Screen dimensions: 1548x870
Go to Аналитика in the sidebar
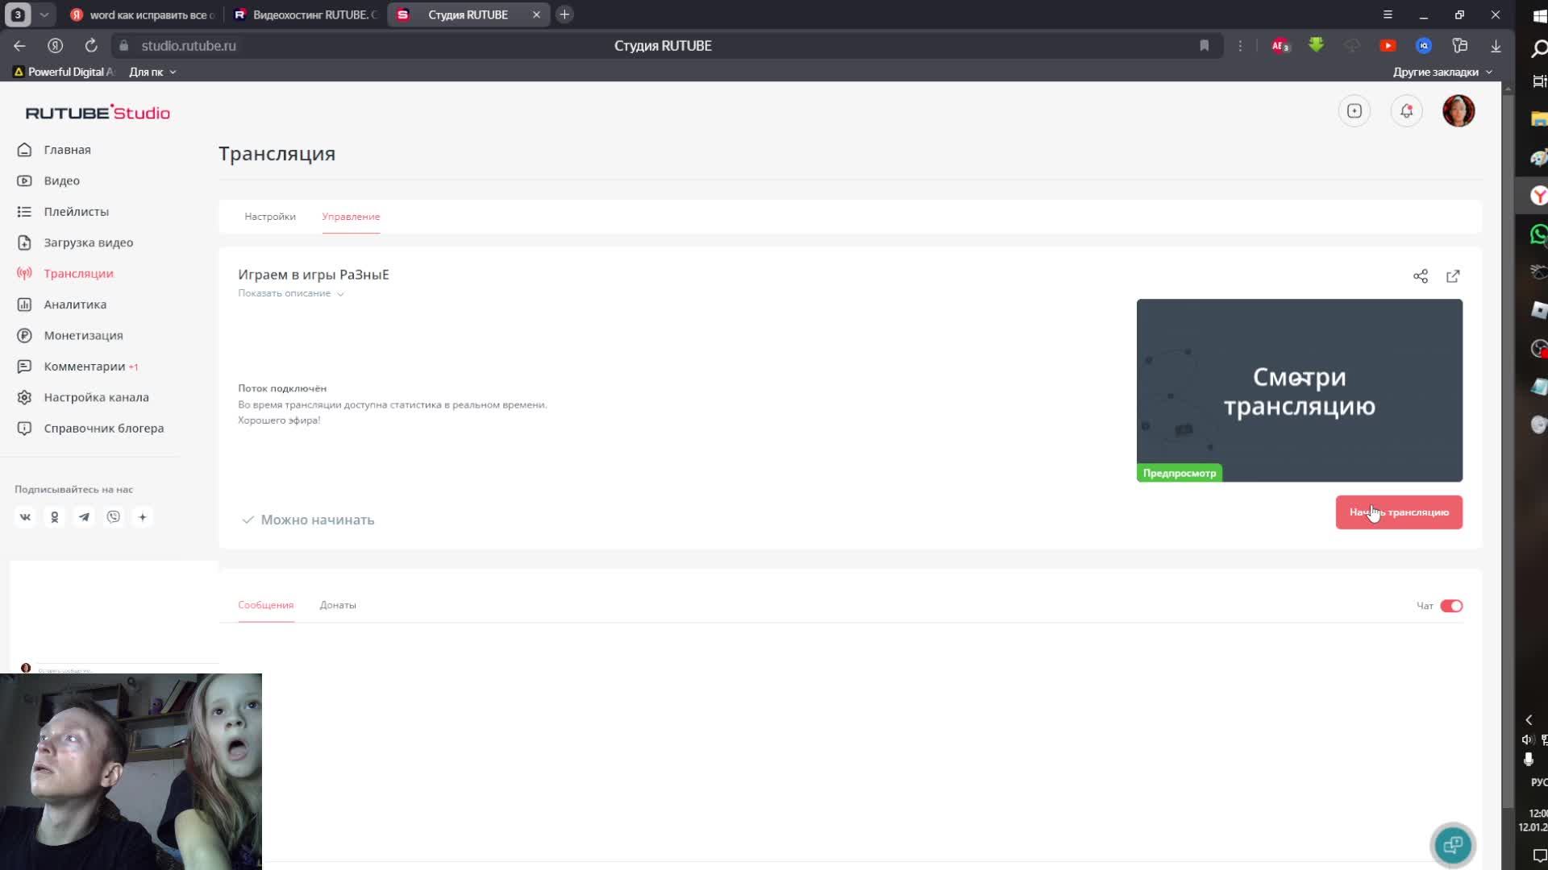tap(75, 304)
